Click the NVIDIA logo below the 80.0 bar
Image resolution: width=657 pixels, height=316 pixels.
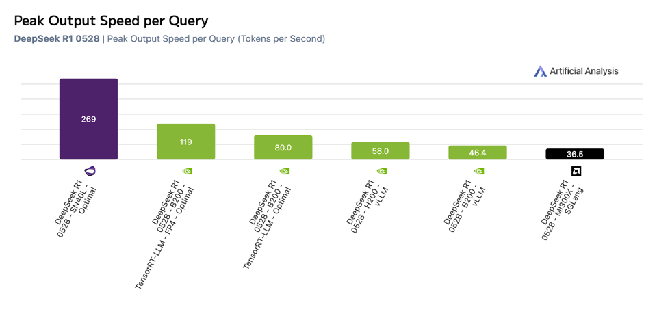click(x=284, y=171)
